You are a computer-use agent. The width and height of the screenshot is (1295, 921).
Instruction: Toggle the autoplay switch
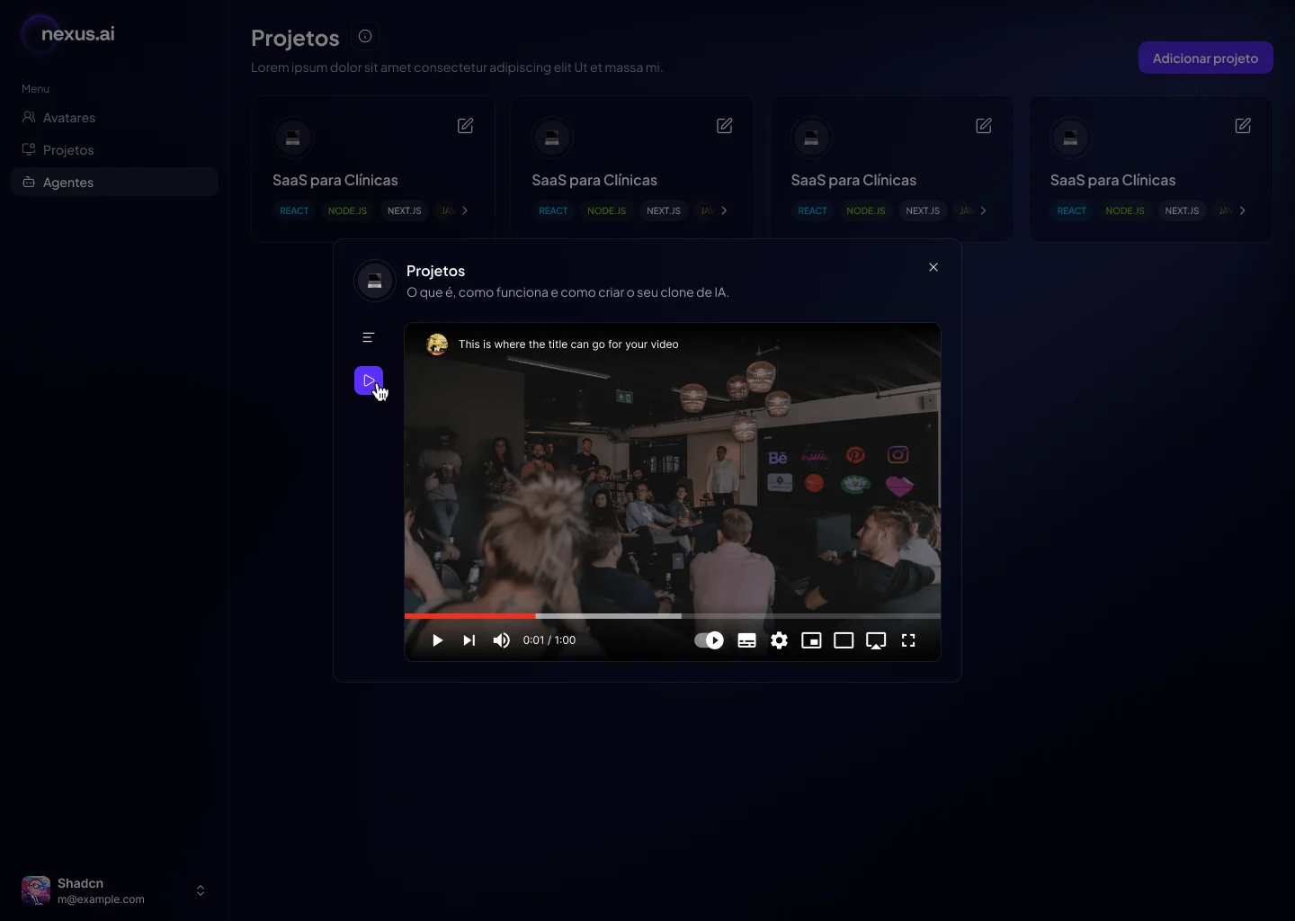coord(709,640)
